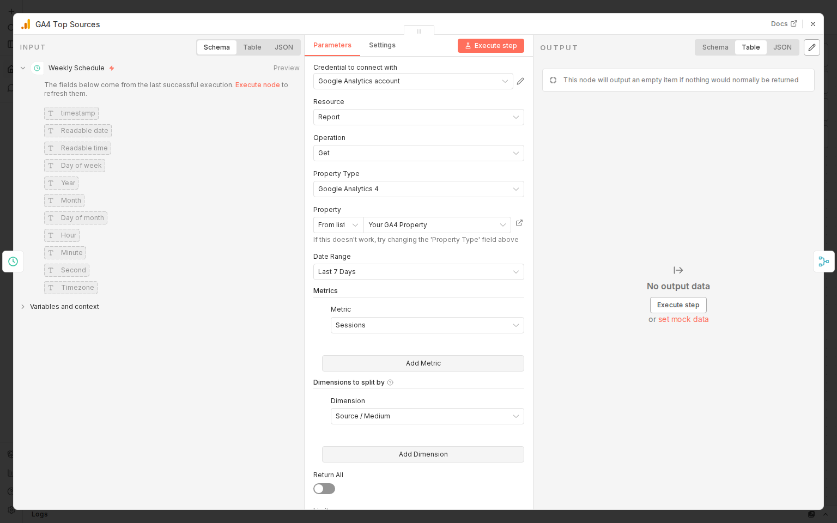The height and width of the screenshot is (523, 837).
Task: Enable the Return All toggle
Action: 324,489
